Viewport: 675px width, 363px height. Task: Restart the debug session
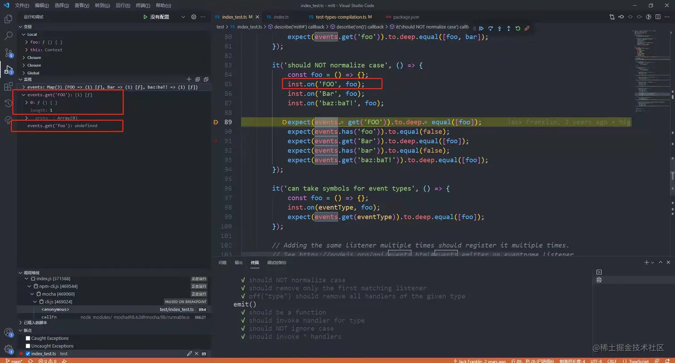(518, 28)
